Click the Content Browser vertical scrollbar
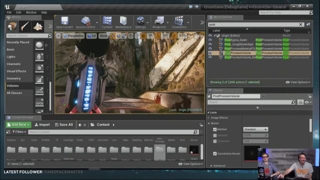Viewport: 320px width, 180px height. (202, 151)
